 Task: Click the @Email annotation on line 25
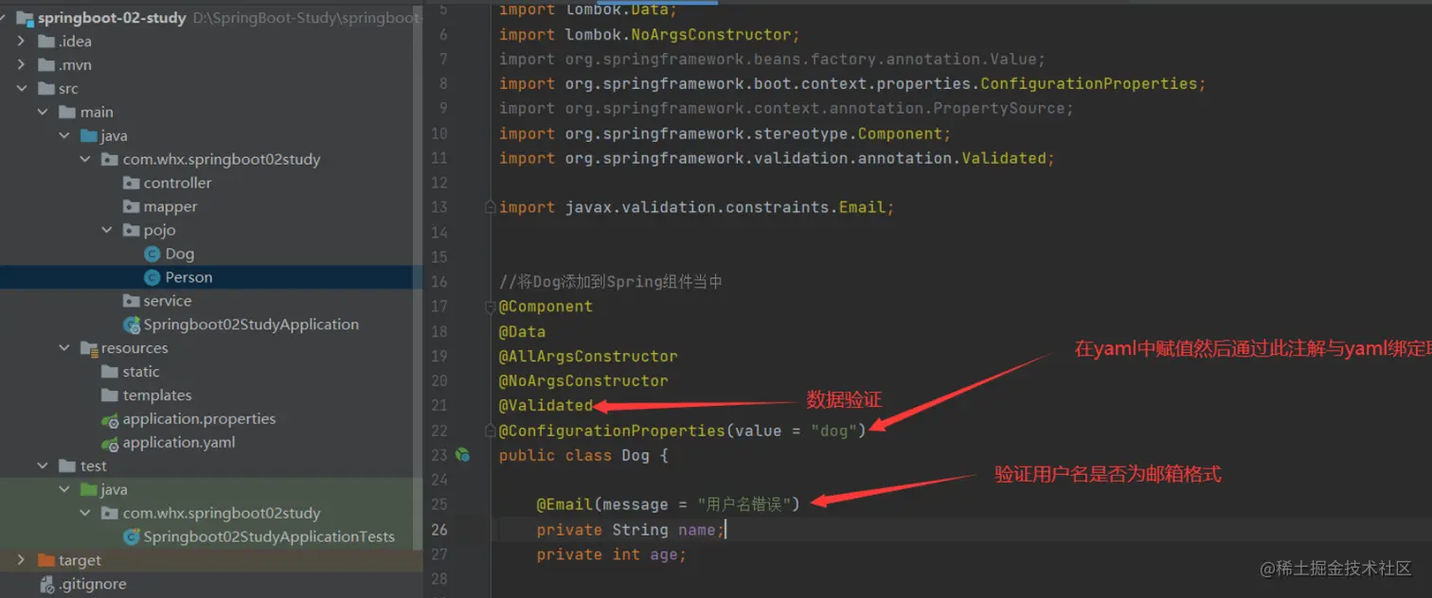(x=564, y=504)
